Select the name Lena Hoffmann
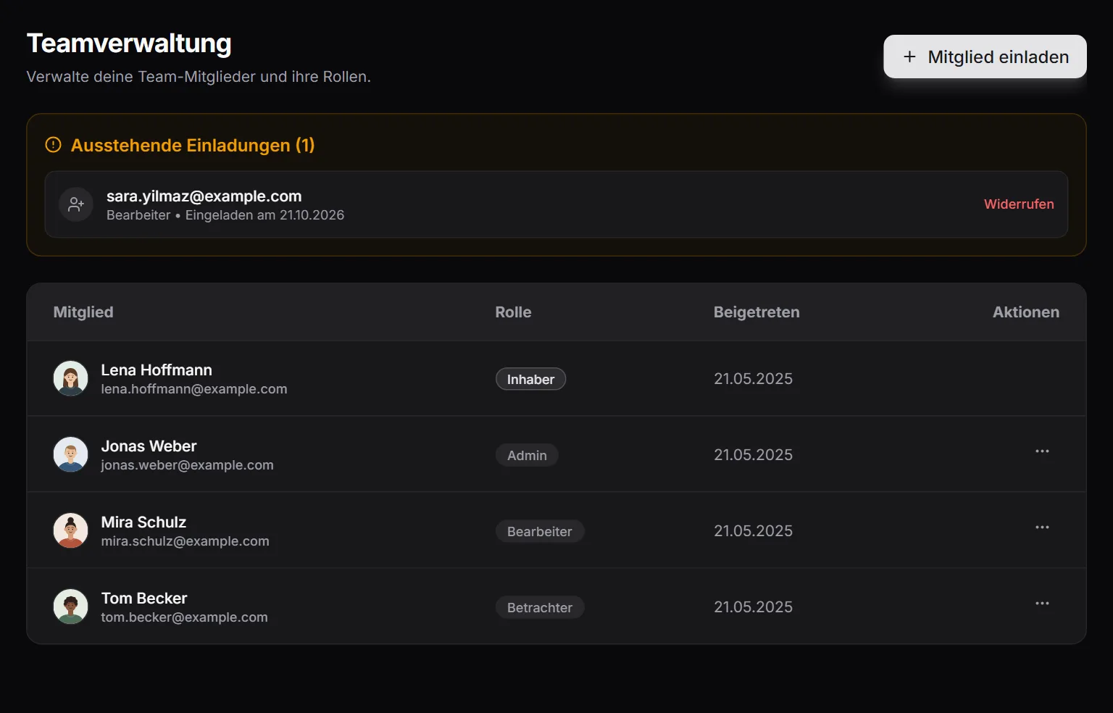The width and height of the screenshot is (1113, 713). pos(157,370)
